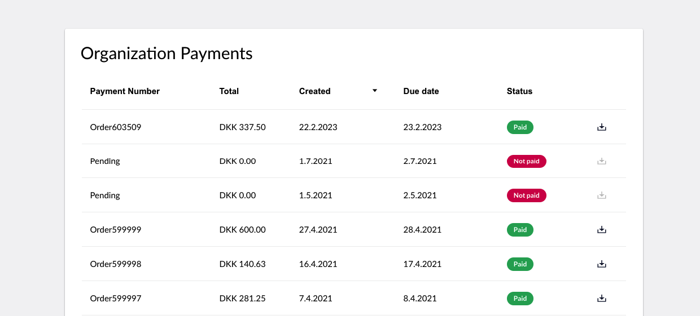Viewport: 700px width, 316px height.
Task: Select the Paid badge for Order599997
Action: (x=520, y=299)
